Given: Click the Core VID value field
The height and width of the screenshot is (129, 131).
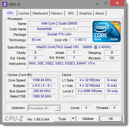Looking at the screenshot, I should coord(80,40).
